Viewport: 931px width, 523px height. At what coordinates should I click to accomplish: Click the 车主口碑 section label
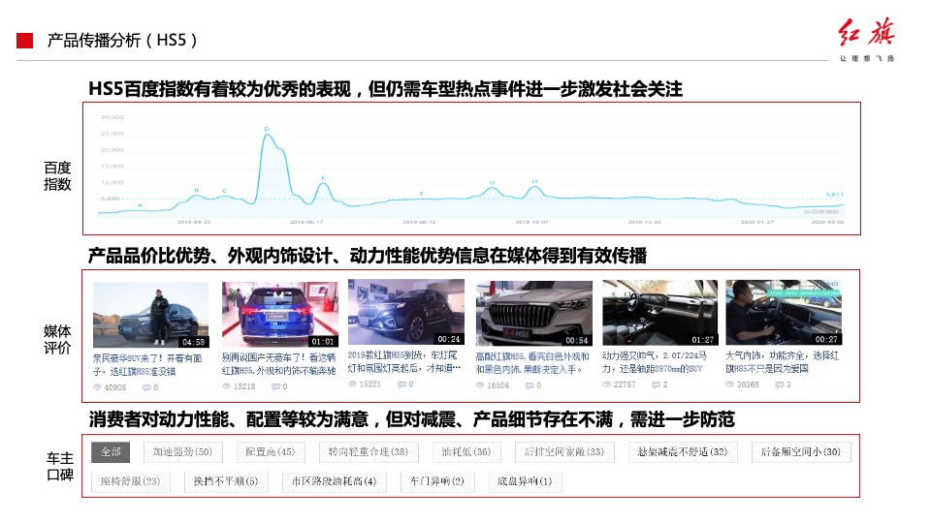[60, 466]
